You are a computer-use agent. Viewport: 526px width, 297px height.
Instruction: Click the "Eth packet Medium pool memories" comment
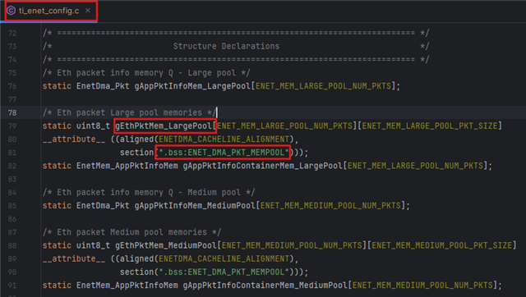[x=131, y=232]
